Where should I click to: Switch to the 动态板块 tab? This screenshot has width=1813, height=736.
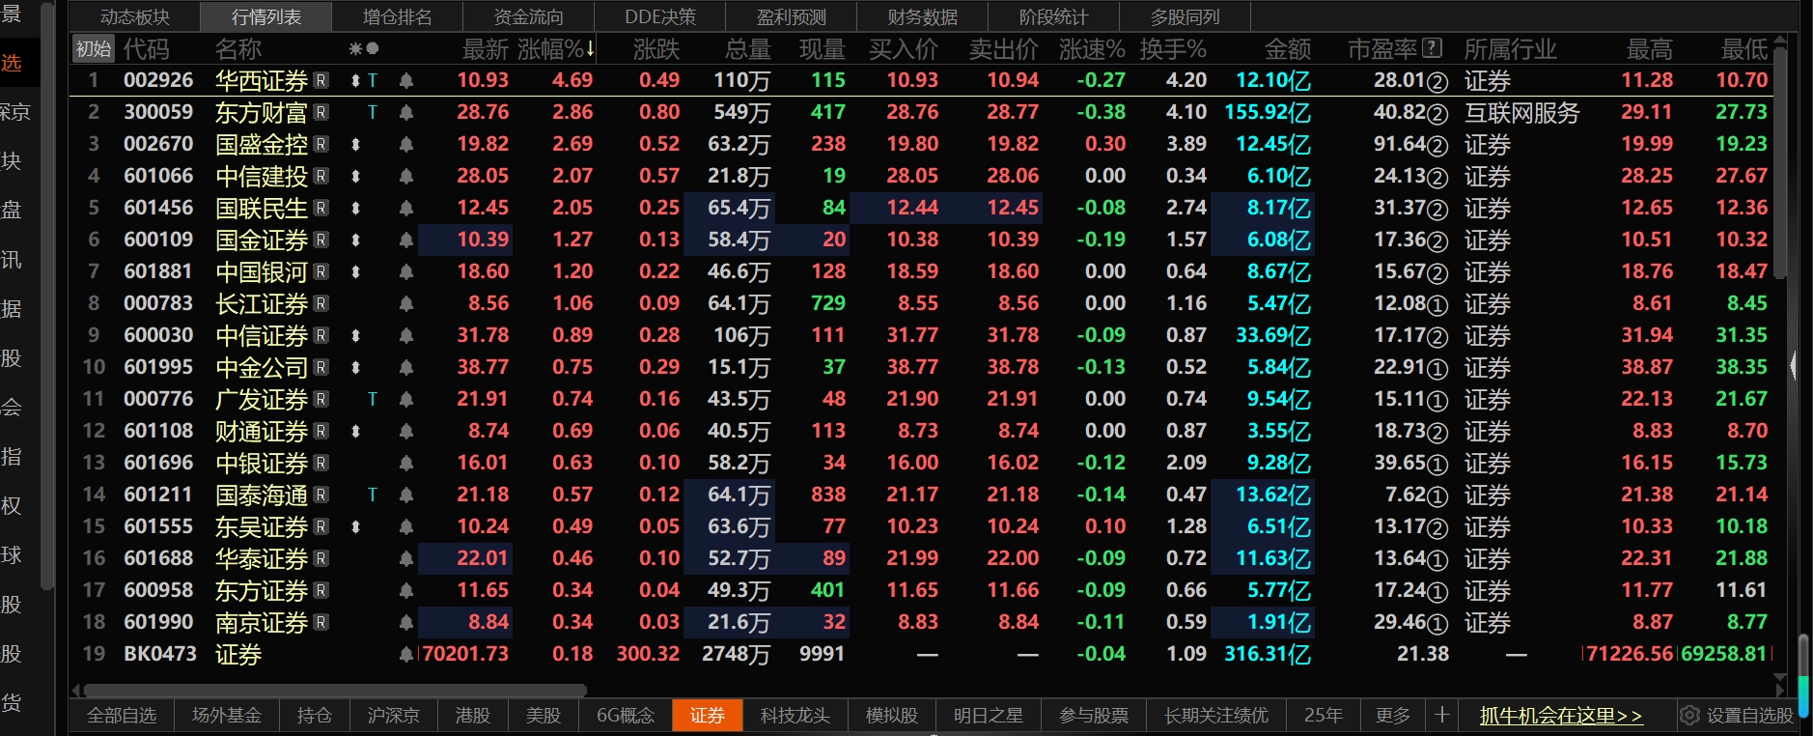point(135,16)
